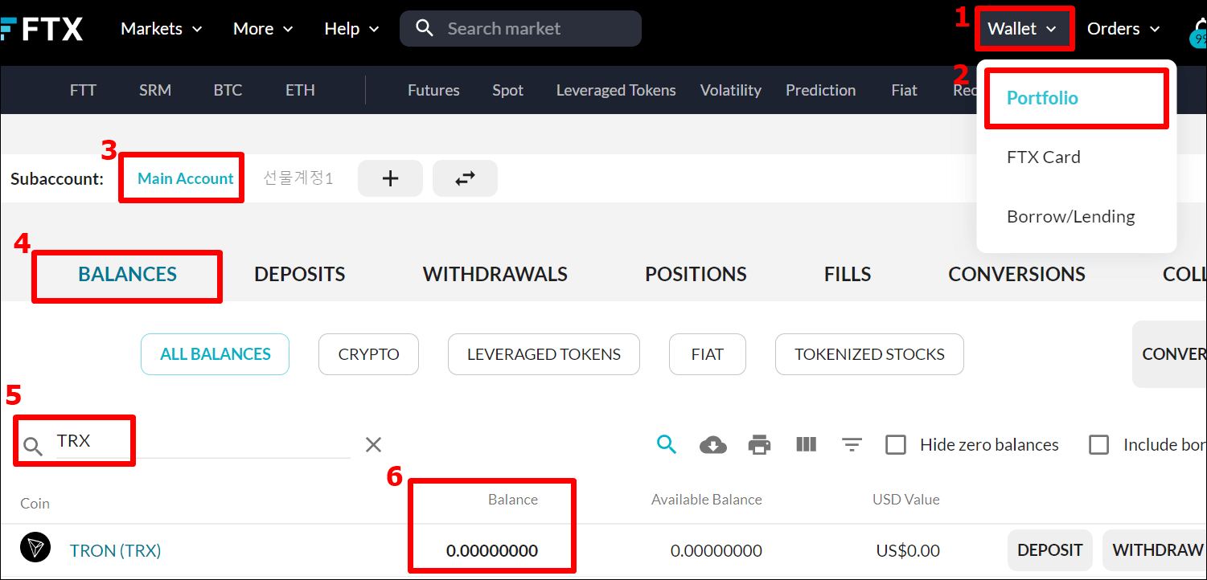Click the search market magnifier icon
The width and height of the screenshot is (1207, 580).
(x=425, y=29)
